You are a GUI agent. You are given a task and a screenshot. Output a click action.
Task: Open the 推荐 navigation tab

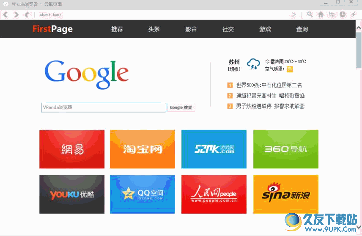(x=117, y=29)
